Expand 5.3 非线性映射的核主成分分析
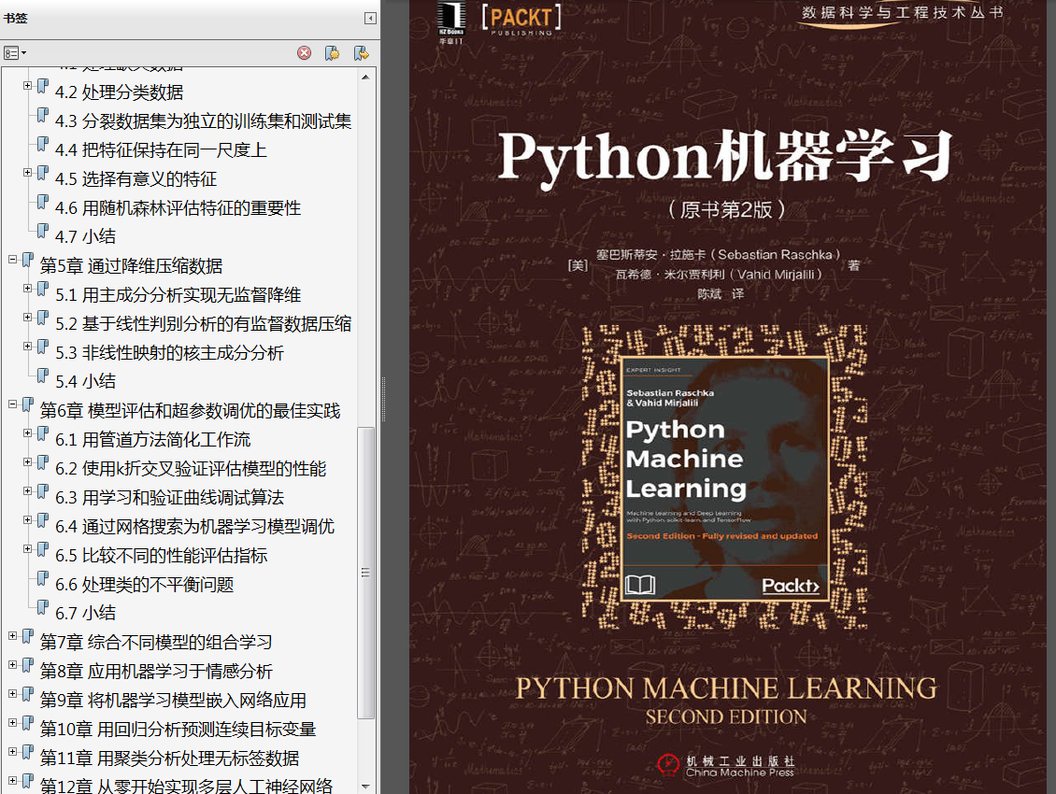 click(28, 347)
